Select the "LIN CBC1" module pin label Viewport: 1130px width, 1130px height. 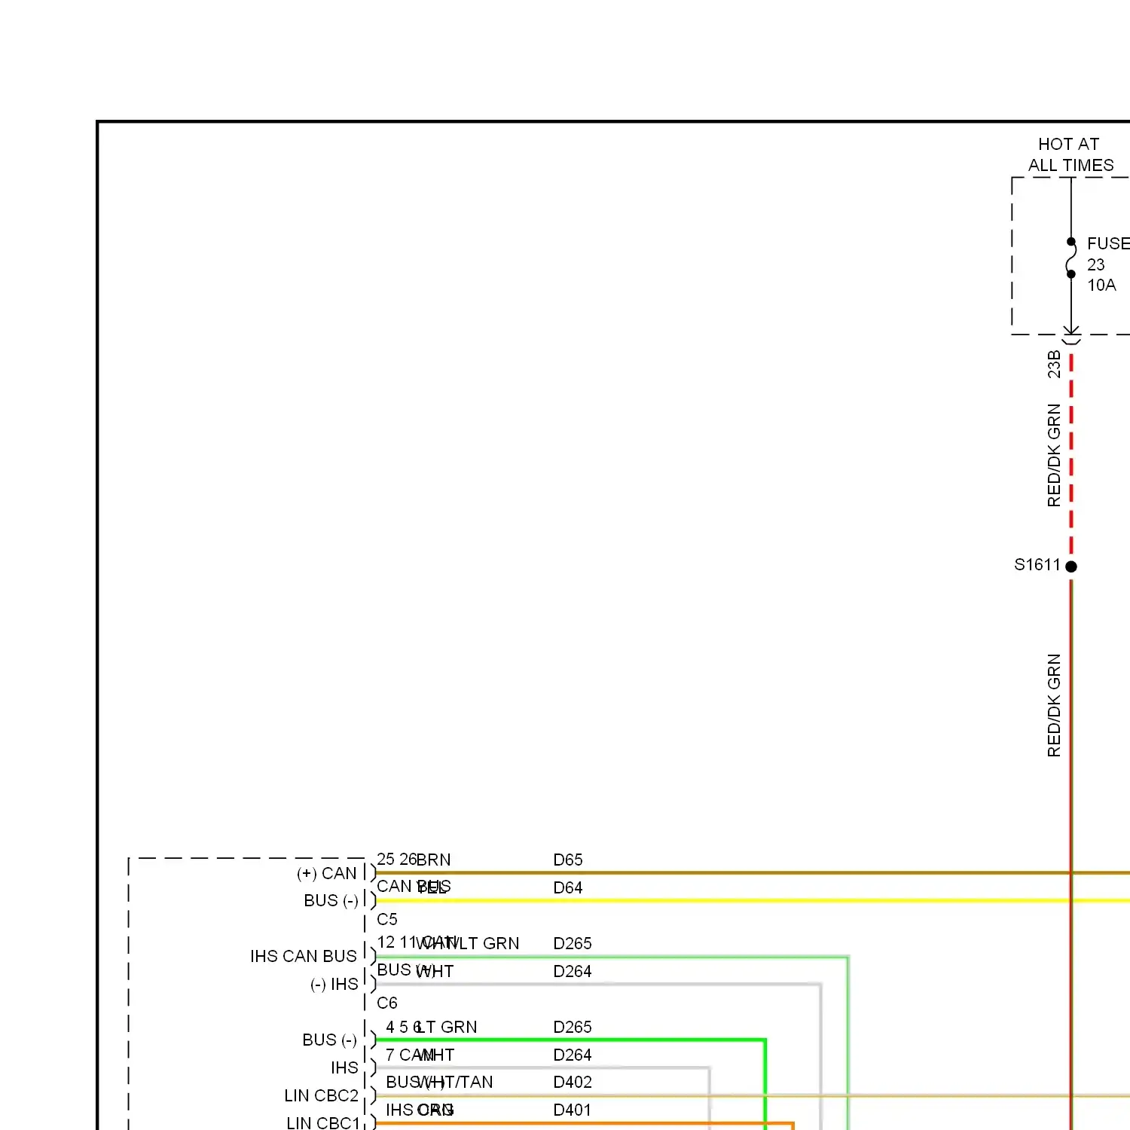pos(323,1122)
